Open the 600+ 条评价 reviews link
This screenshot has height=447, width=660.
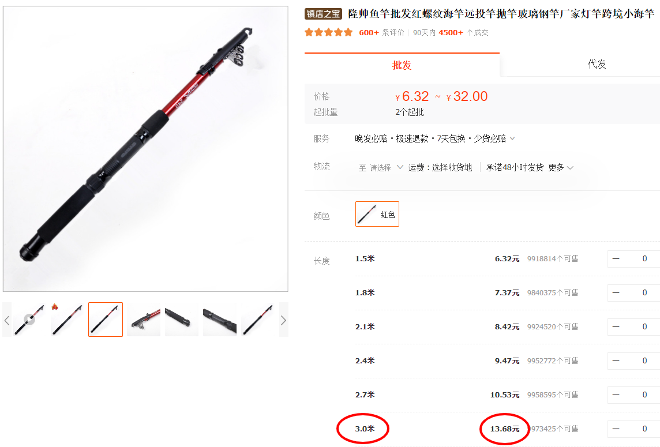coord(381,32)
